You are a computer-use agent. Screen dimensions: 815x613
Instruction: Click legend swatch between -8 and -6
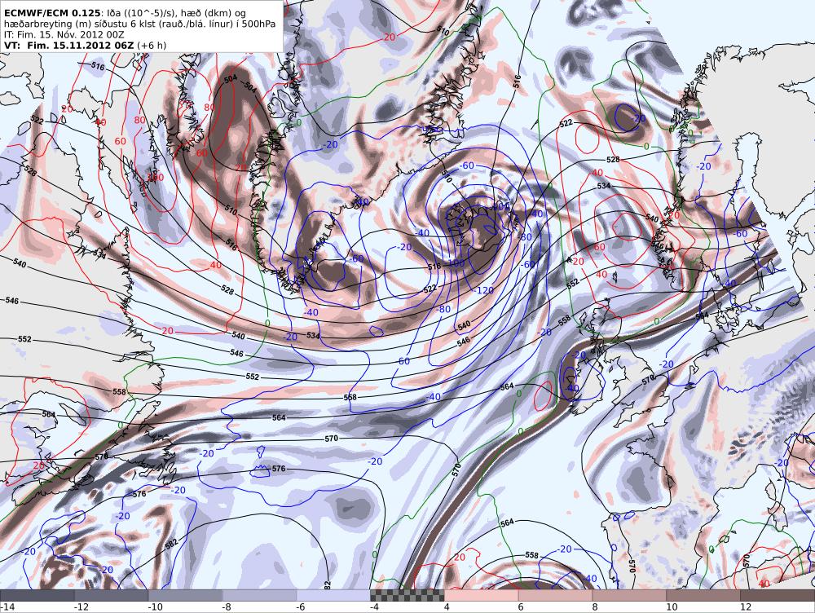pyautogui.click(x=260, y=595)
